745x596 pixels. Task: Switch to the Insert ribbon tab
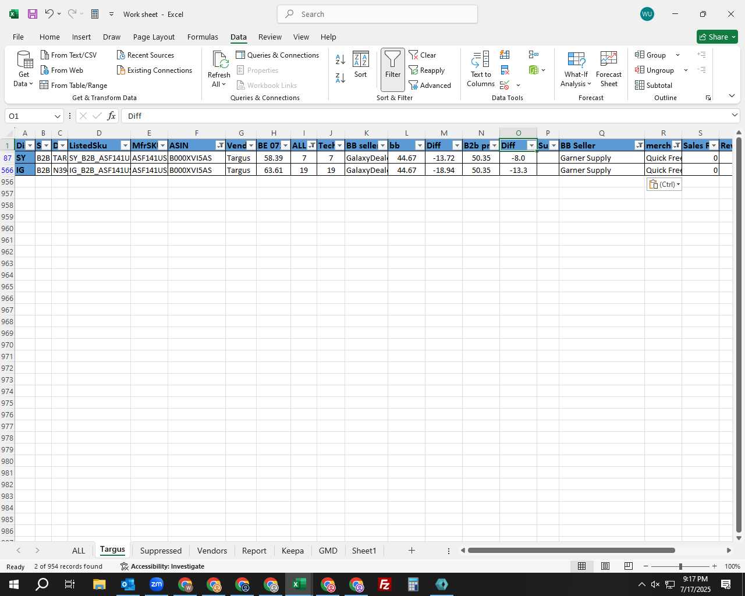pyautogui.click(x=81, y=37)
